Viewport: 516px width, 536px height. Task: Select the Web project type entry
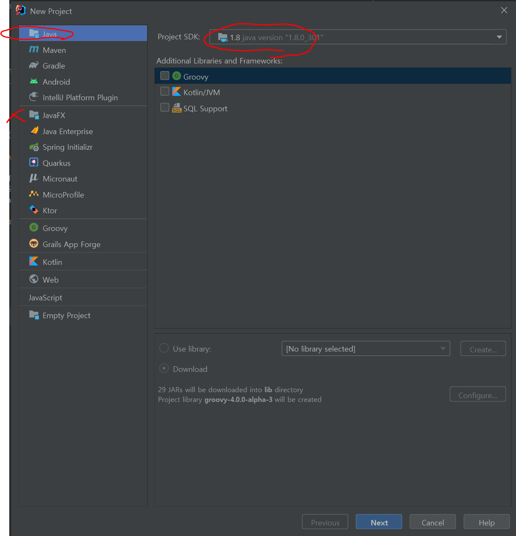point(83,280)
